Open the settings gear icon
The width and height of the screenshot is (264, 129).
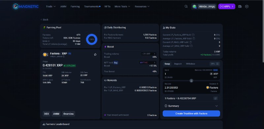point(247,7)
